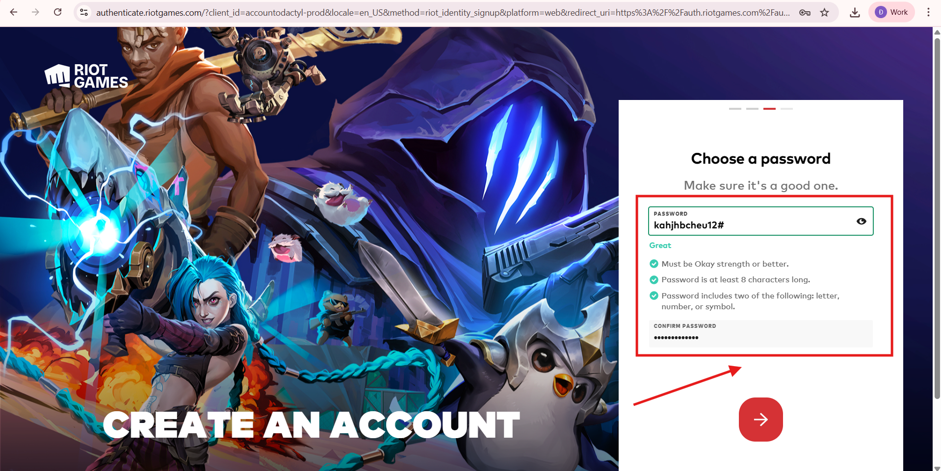Click the red next arrow button
Viewport: 941px width, 471px height.
760,420
